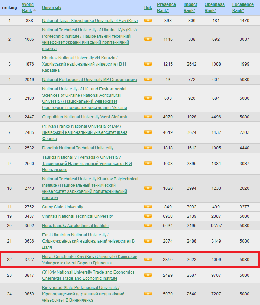
Task: Select presence rank value 6968
Action: 168,216
